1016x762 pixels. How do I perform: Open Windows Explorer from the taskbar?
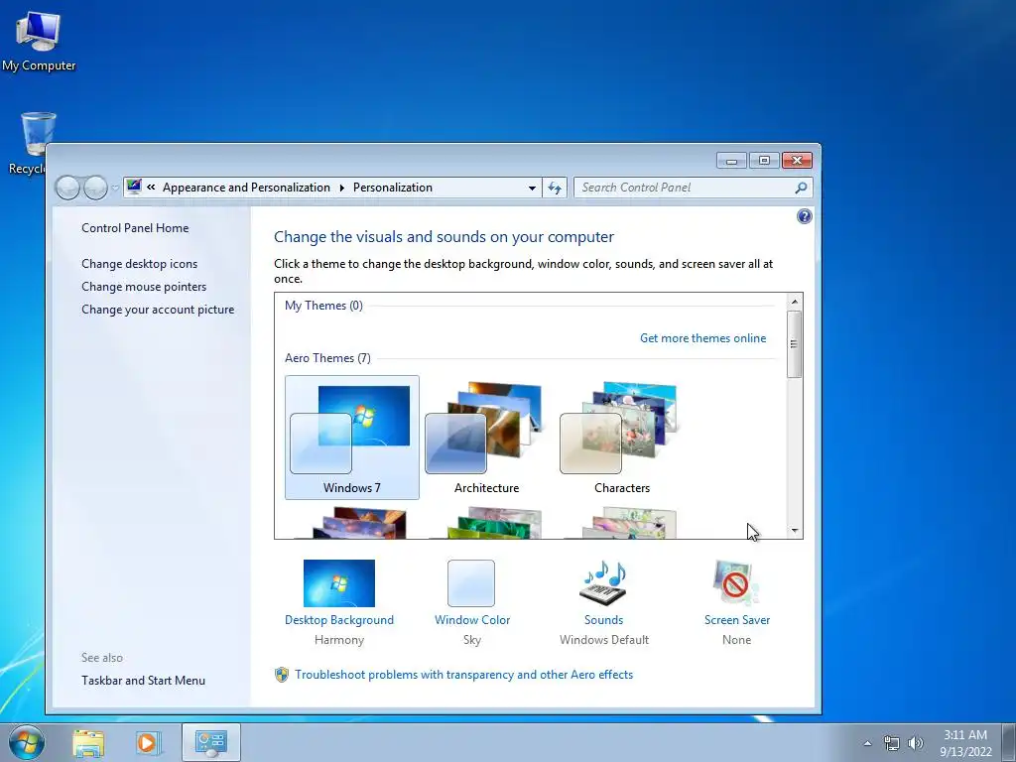click(88, 743)
